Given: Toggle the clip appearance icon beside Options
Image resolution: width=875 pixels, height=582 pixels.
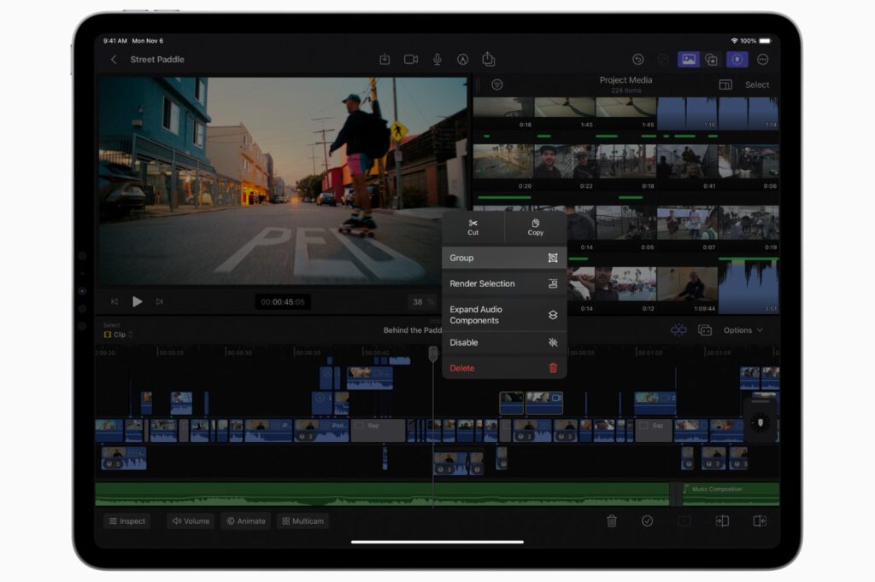Looking at the screenshot, I should click(x=705, y=330).
